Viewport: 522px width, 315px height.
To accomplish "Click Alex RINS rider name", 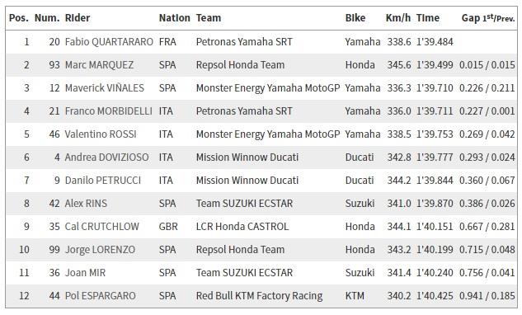I will [86, 204].
